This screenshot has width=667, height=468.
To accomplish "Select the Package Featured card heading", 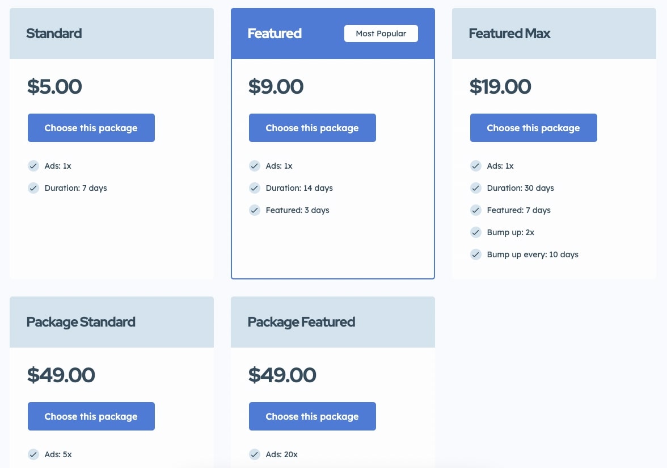I will (x=301, y=322).
